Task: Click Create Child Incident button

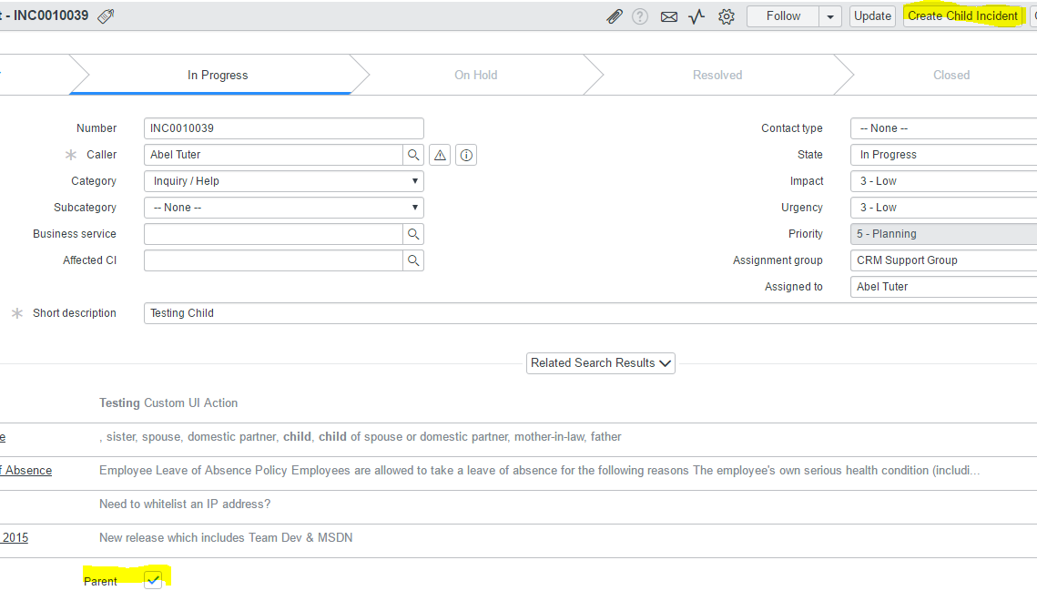Action: point(962,16)
